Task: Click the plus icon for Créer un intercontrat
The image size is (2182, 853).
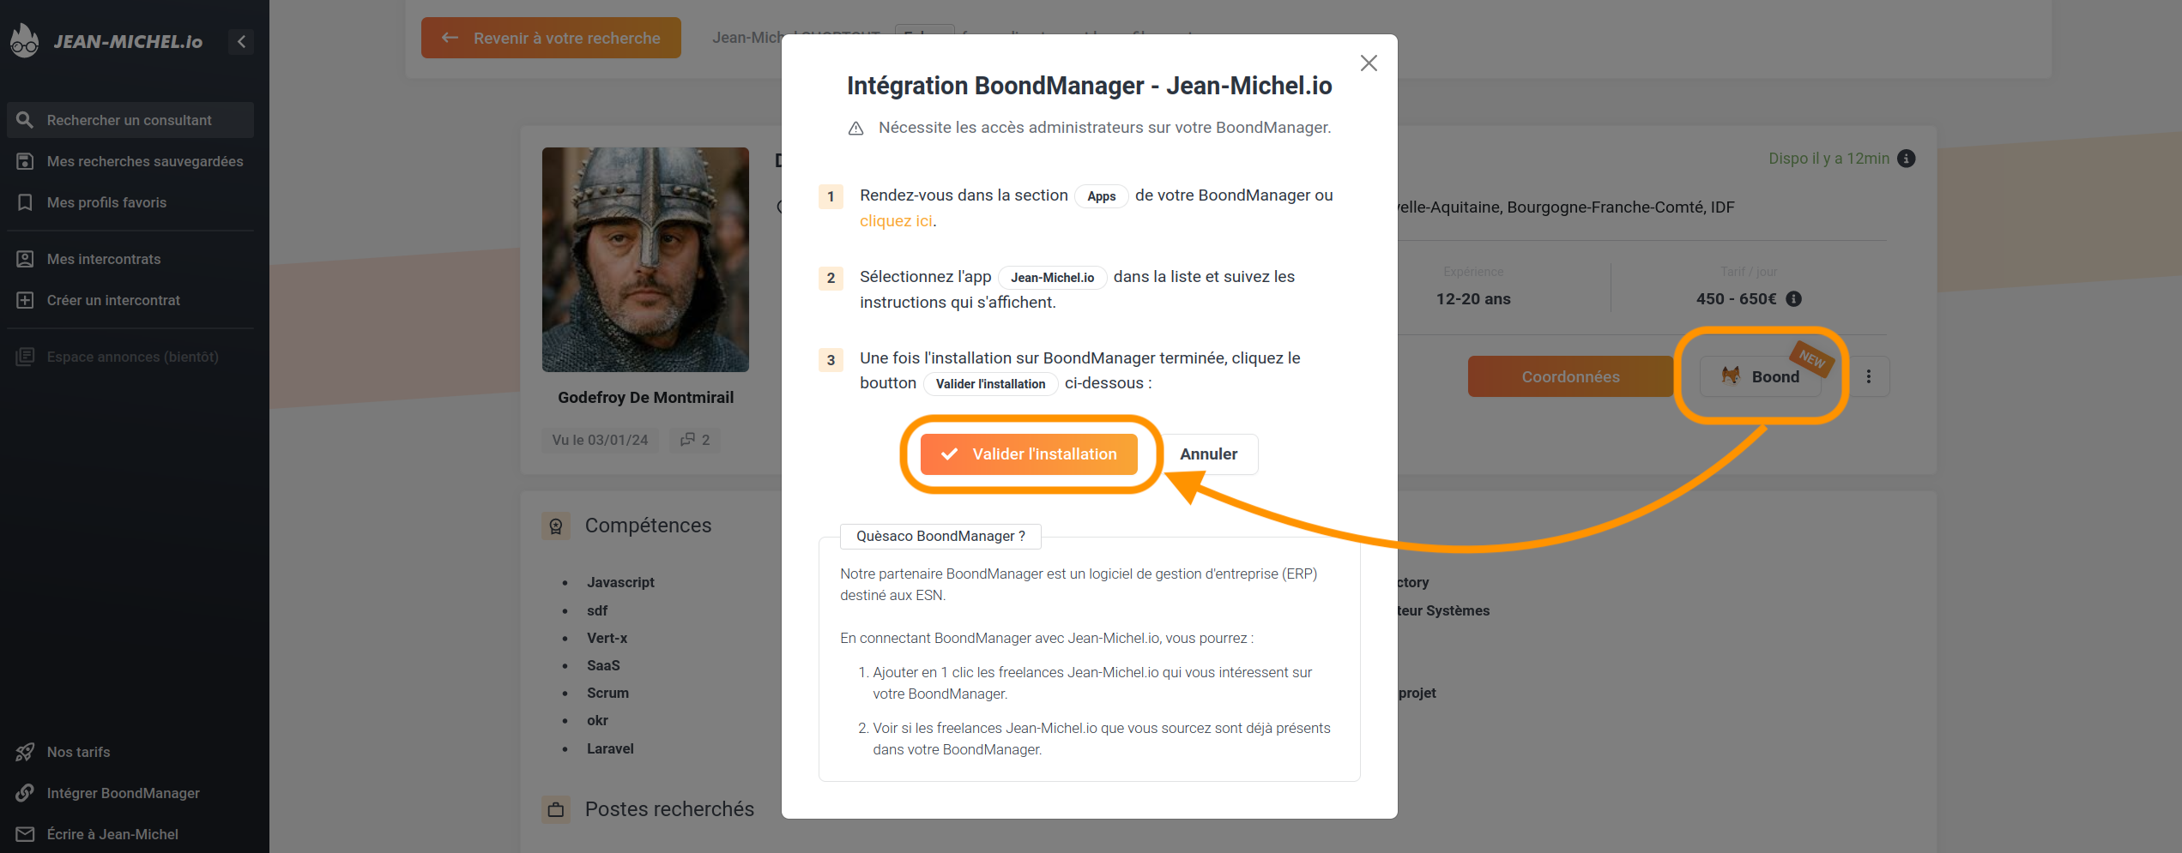Action: coord(25,300)
